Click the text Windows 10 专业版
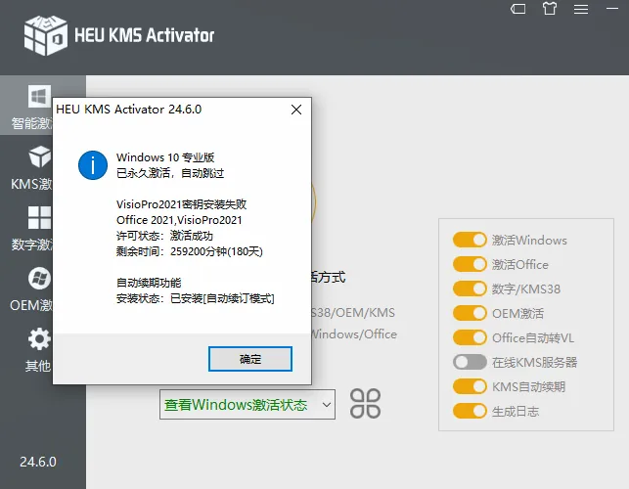Screen dimensions: 629x489 (x=165, y=157)
